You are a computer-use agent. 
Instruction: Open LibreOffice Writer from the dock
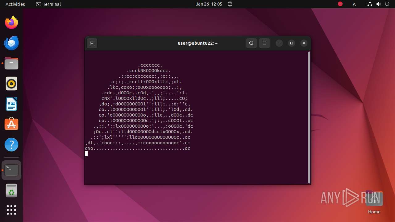click(x=11, y=104)
